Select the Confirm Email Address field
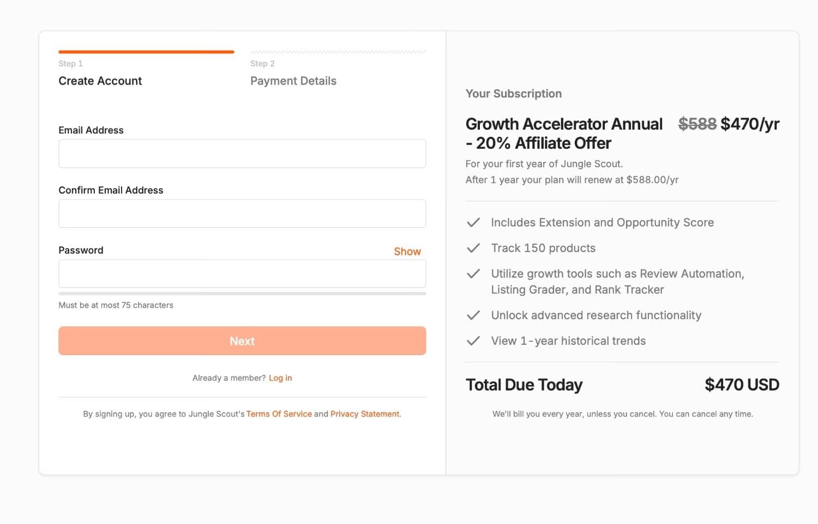 [242, 214]
